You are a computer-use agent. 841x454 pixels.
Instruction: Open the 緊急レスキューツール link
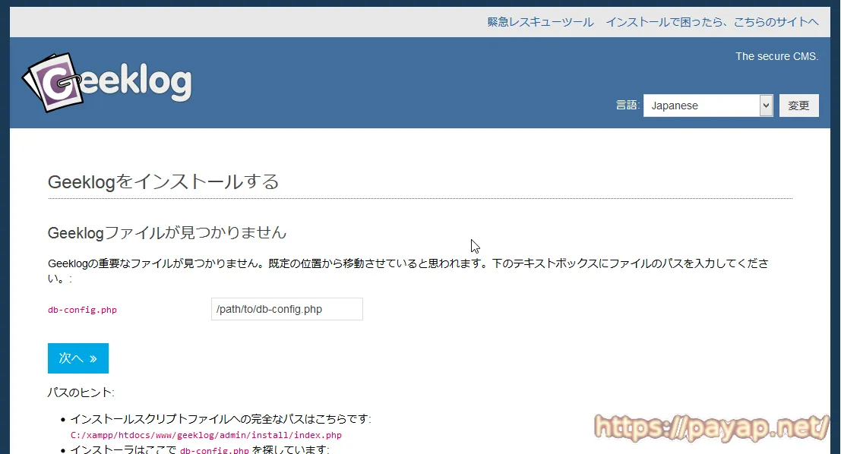[540, 22]
